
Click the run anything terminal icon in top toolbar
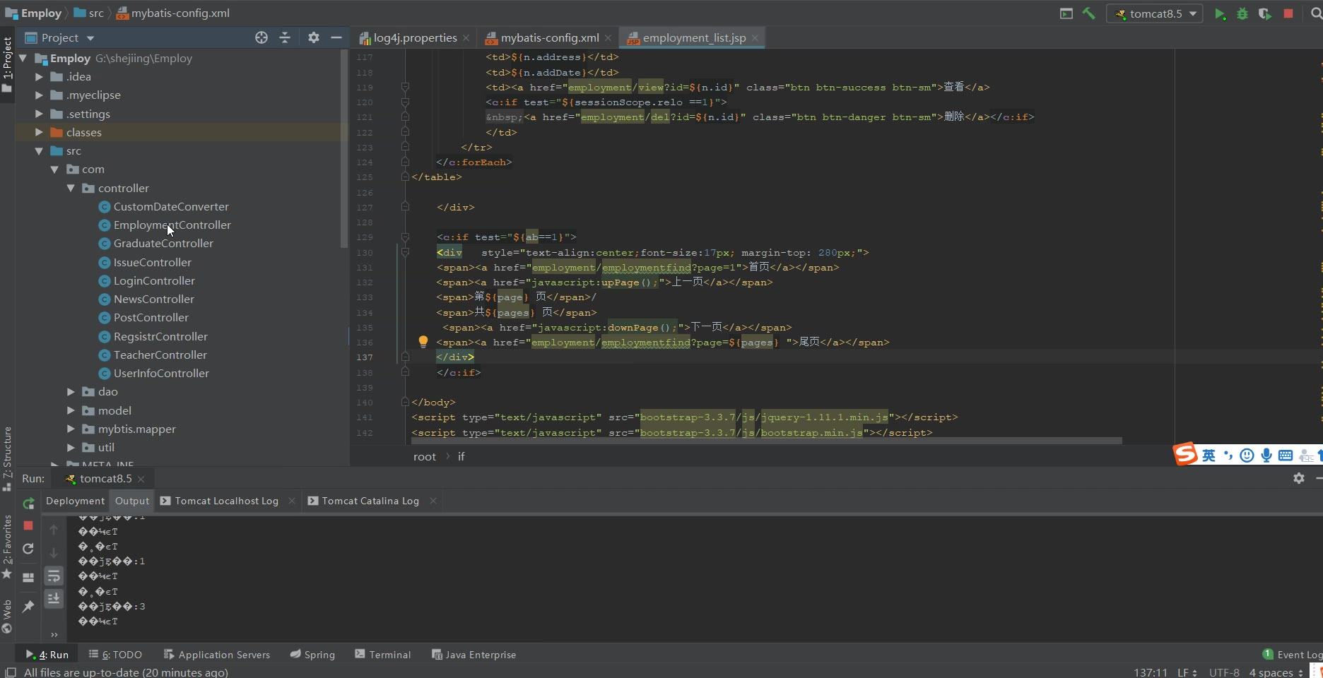pyautogui.click(x=1066, y=13)
